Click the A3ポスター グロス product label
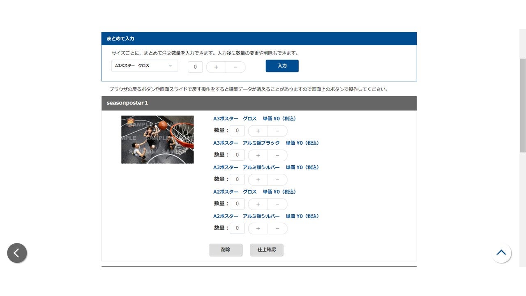Screen dimensions: 526x296 pyautogui.click(x=254, y=118)
